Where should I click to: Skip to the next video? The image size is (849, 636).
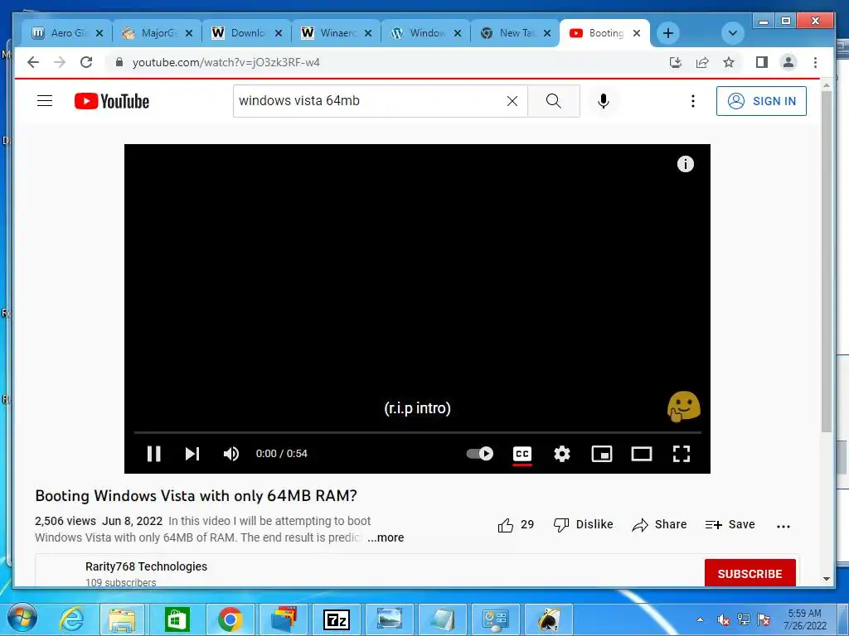click(x=192, y=453)
